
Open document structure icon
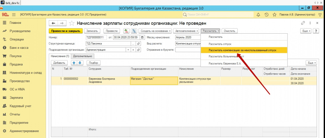[x=134, y=31]
